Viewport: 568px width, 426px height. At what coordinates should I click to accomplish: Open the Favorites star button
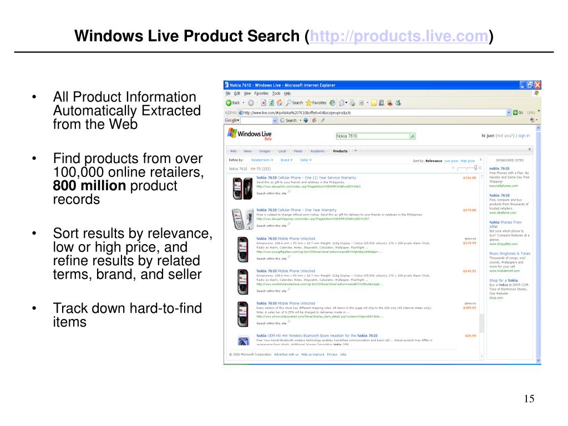pyautogui.click(x=316, y=103)
